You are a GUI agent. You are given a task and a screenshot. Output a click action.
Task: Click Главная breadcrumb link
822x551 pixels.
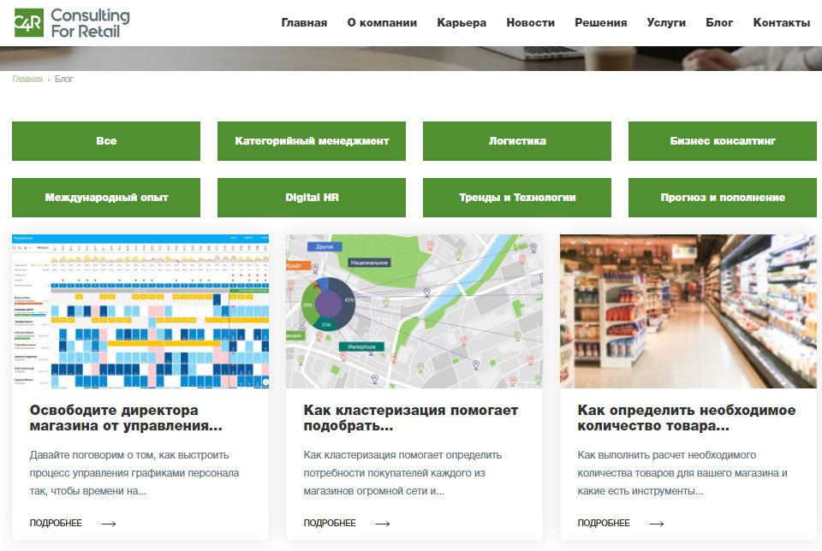[27, 79]
